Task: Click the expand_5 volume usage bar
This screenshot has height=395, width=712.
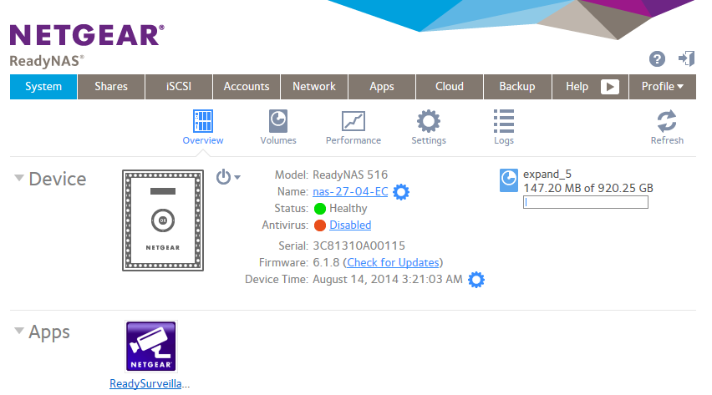Action: [x=585, y=202]
